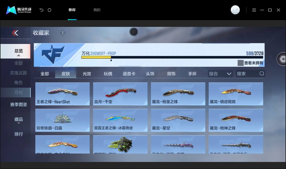Click the refresh icon in header
The image size is (286, 169).
49,10
